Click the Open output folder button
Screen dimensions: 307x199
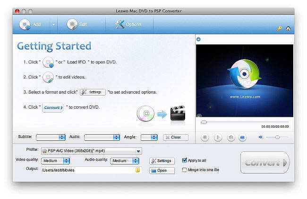point(162,171)
